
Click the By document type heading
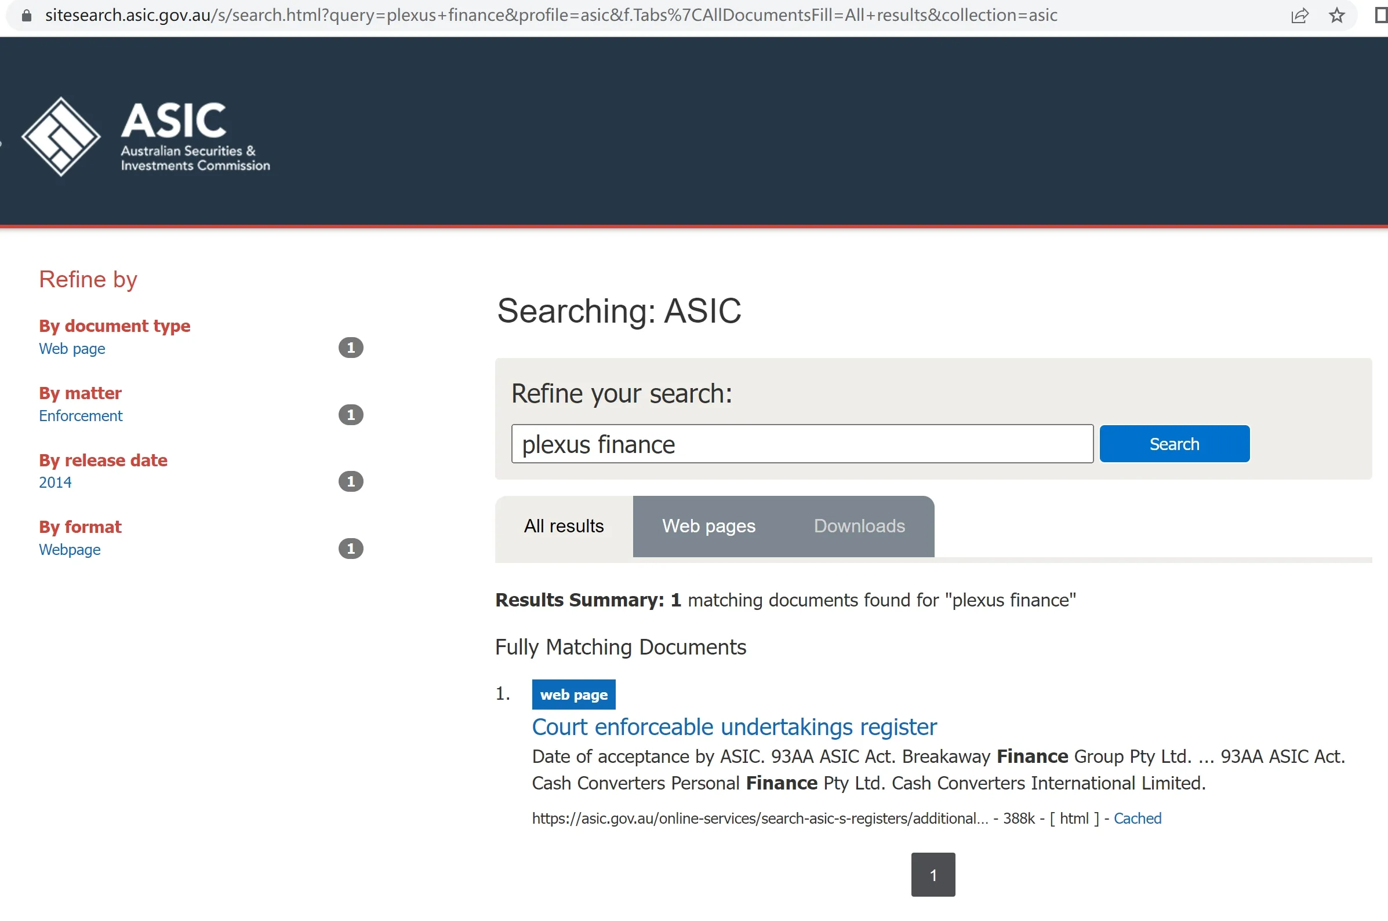115,326
